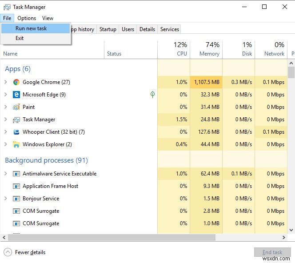Screen dimensions: 295x263
Task: Expand the Bonjour Service entry
Action: click(6, 198)
